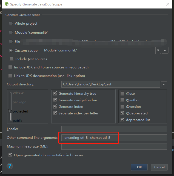
Task: Choose the File scope radio option
Action: [11, 42]
